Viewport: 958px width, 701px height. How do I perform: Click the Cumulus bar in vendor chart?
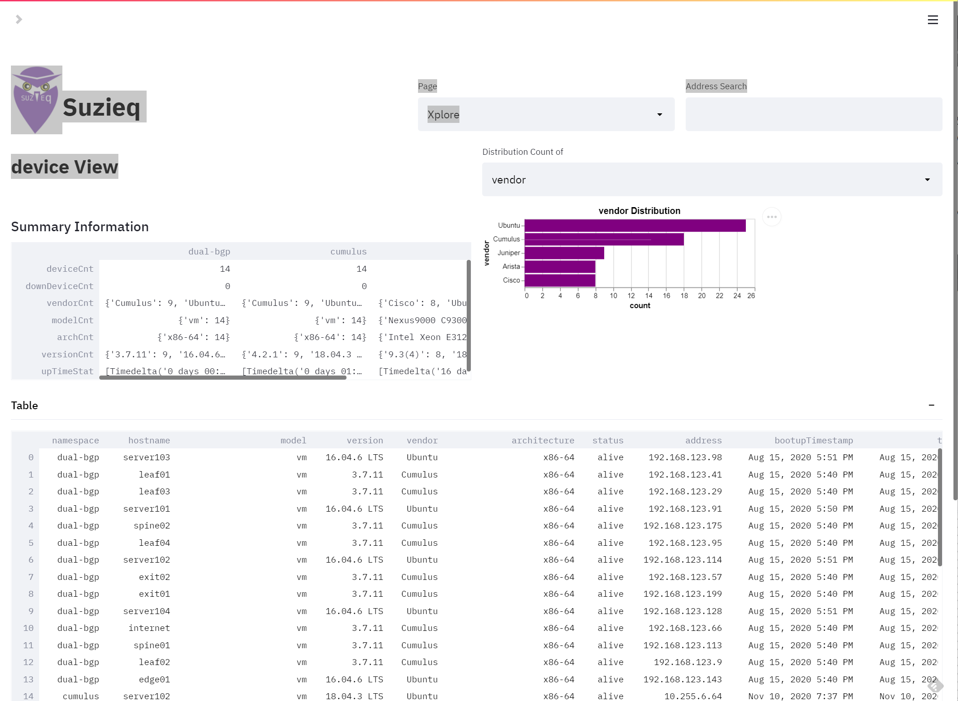[604, 239]
